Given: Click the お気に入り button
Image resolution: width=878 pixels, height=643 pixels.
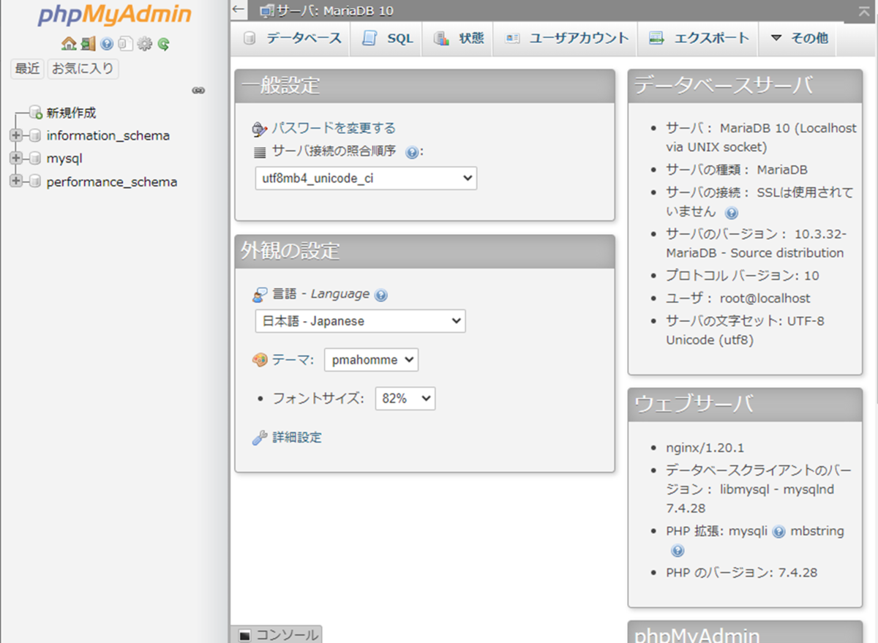Looking at the screenshot, I should tap(83, 69).
